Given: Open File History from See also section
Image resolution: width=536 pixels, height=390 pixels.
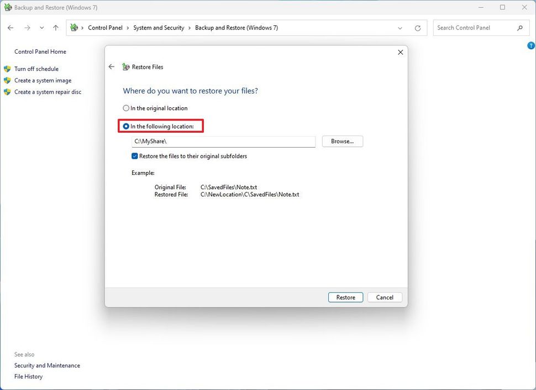Looking at the screenshot, I should tap(28, 376).
